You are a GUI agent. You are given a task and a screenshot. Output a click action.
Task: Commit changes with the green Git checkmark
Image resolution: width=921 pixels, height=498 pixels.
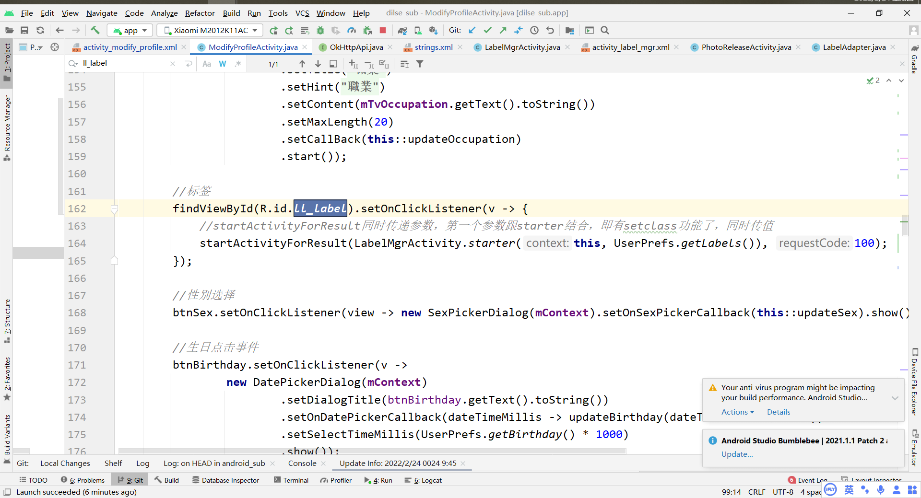click(x=488, y=30)
